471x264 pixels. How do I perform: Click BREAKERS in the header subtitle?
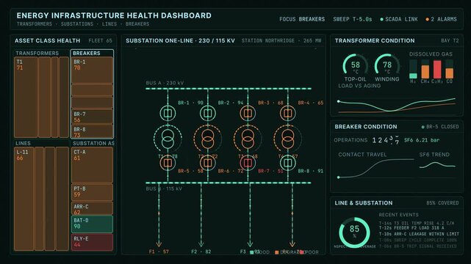[137, 24]
